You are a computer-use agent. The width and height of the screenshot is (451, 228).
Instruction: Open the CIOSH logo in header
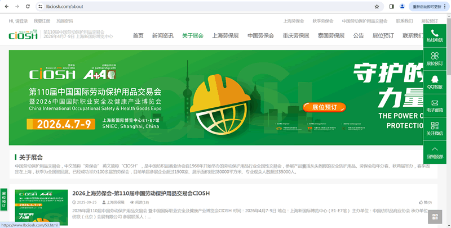24,35
